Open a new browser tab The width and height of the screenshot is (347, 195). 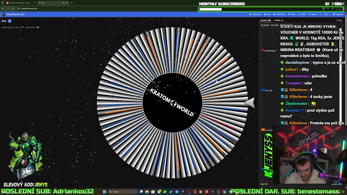pyautogui.click(x=72, y=3)
